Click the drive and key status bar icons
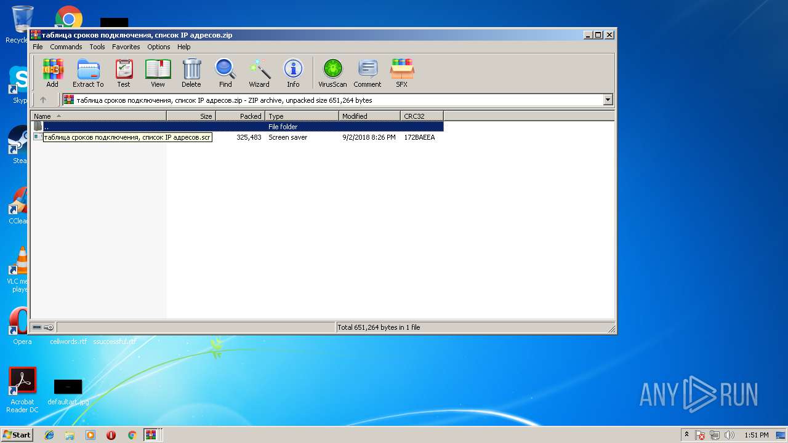This screenshot has height=443, width=788. (43, 327)
